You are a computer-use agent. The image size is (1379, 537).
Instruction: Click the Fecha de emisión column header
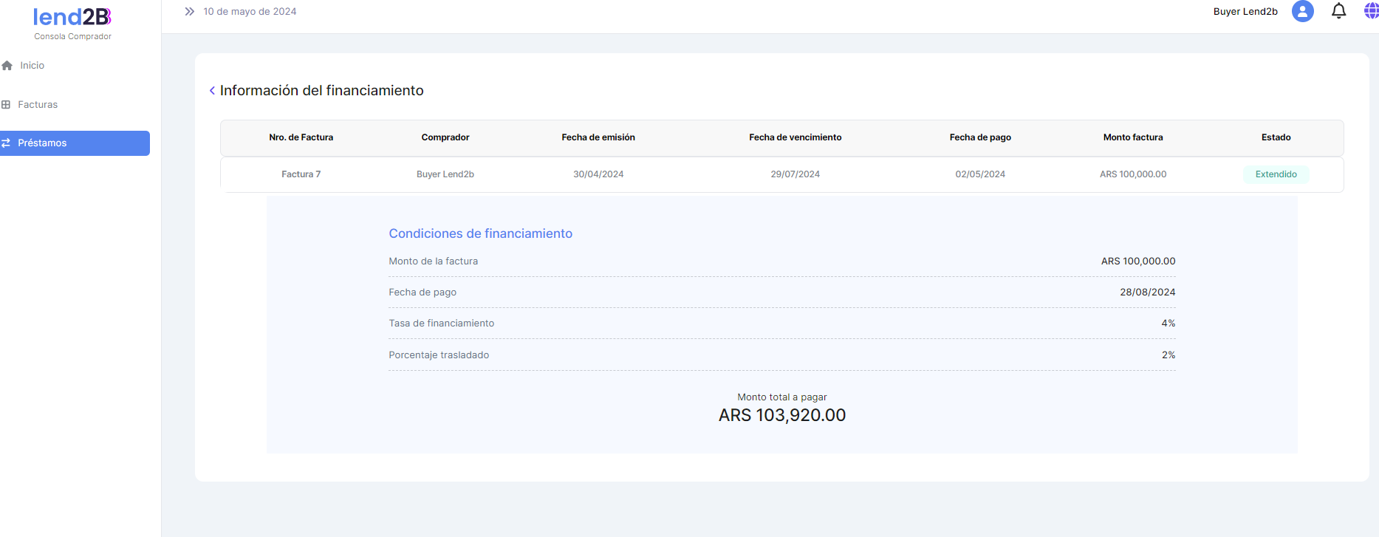click(598, 137)
